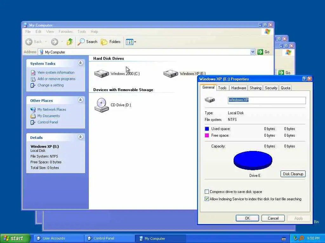
Task: Open the Help menu
Action: pyautogui.click(x=94, y=32)
